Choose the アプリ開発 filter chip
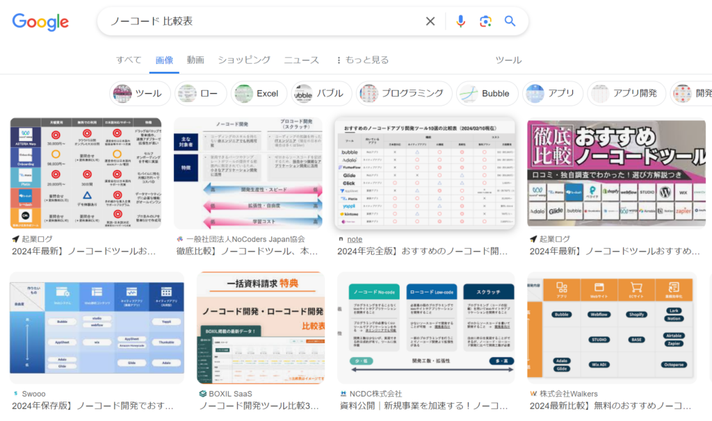This screenshot has width=712, height=421. [626, 94]
